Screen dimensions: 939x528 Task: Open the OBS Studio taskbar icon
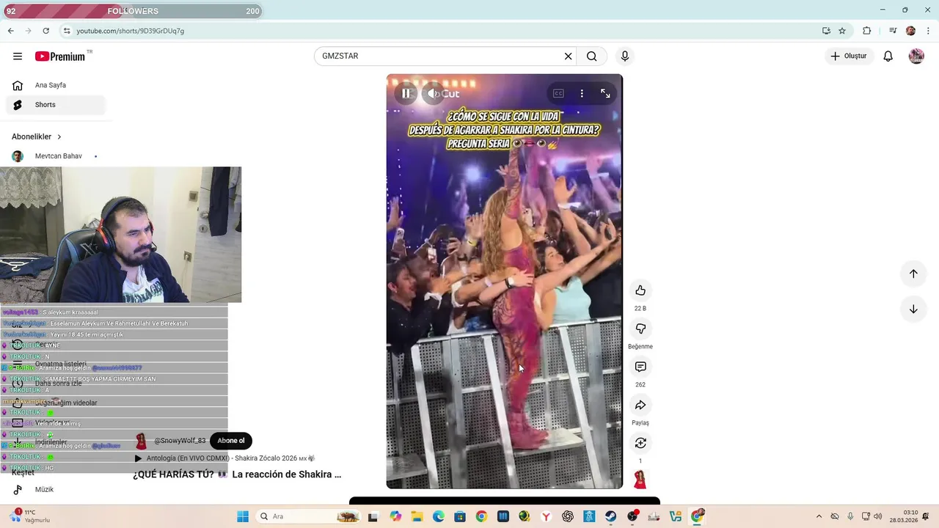632,516
